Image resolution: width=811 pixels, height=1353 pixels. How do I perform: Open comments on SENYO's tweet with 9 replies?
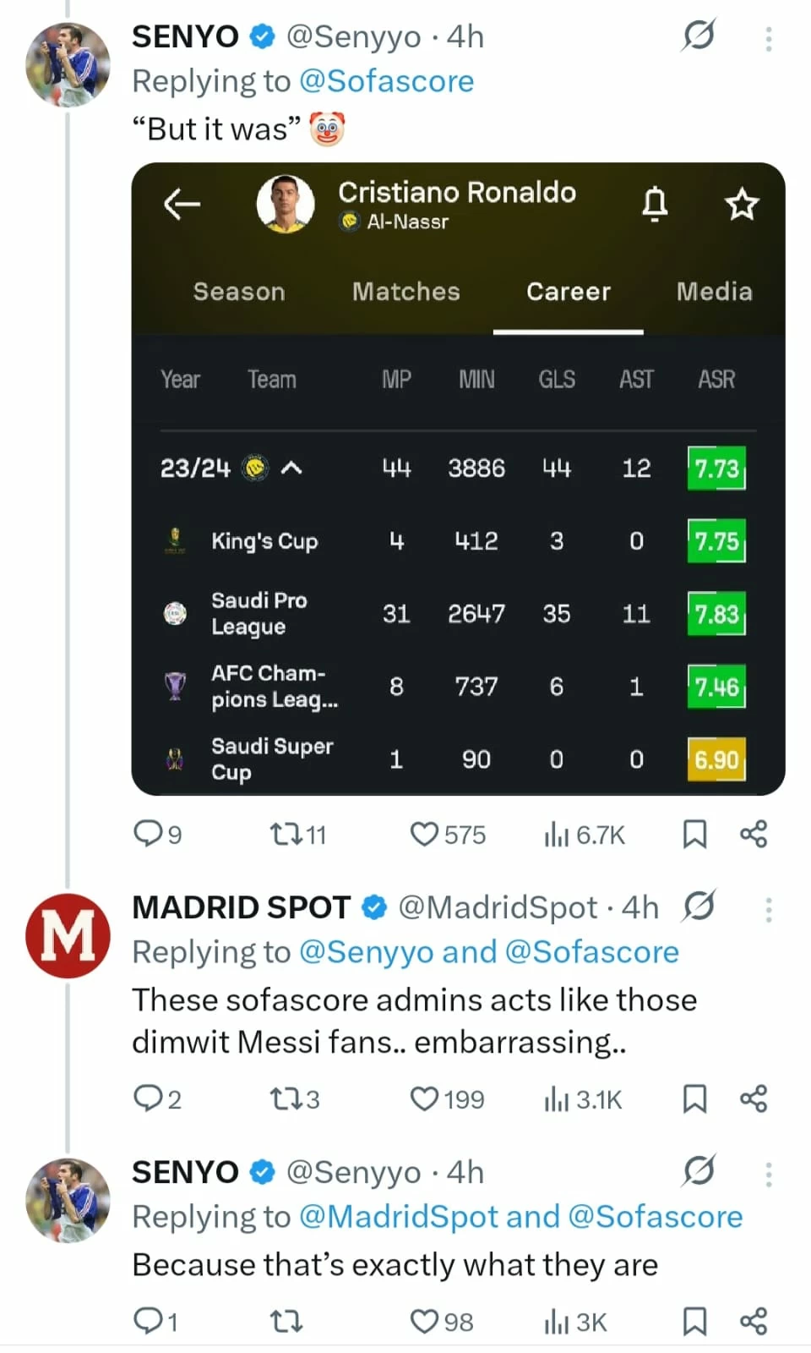[x=147, y=835]
